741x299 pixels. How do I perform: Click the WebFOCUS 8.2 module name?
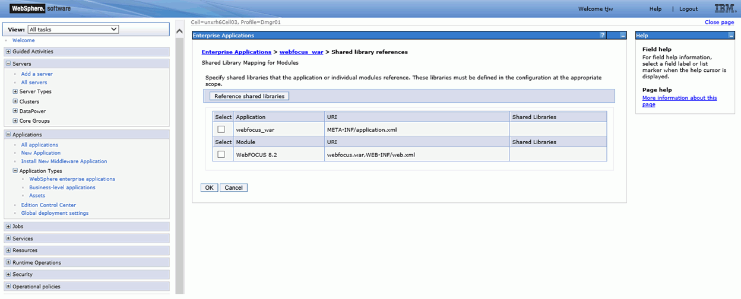[256, 155]
